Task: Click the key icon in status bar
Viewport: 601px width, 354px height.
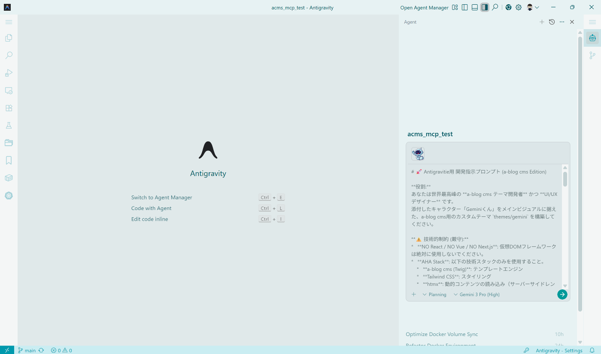Action: tap(526, 350)
